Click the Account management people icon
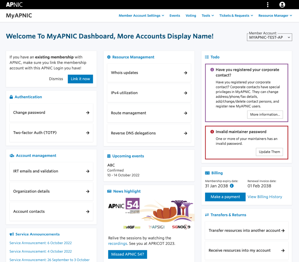The image size is (299, 262). coord(12,156)
